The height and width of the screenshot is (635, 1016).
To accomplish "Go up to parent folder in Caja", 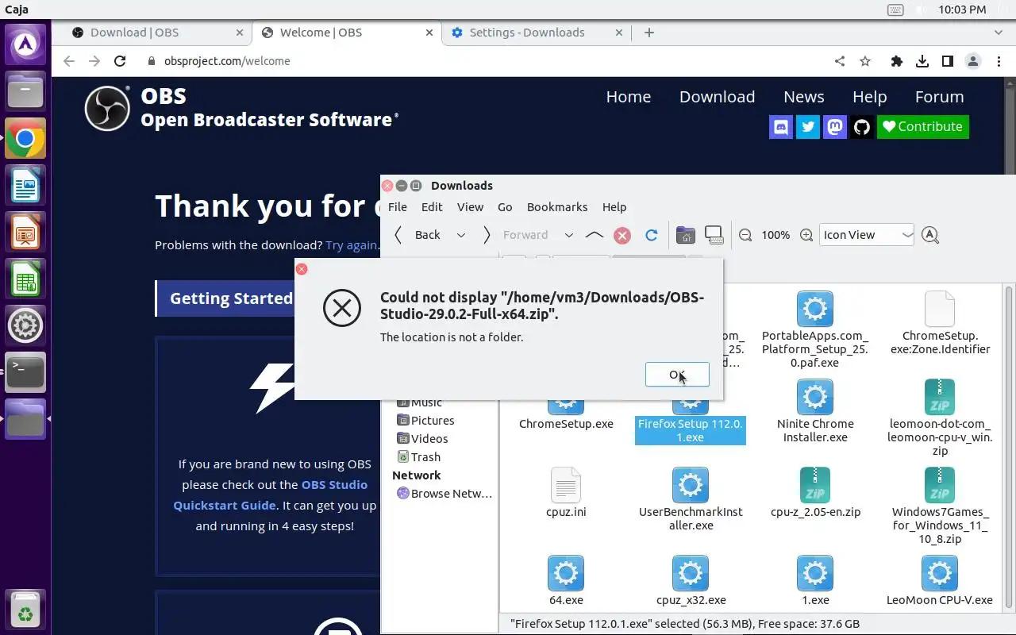I will click(x=594, y=235).
